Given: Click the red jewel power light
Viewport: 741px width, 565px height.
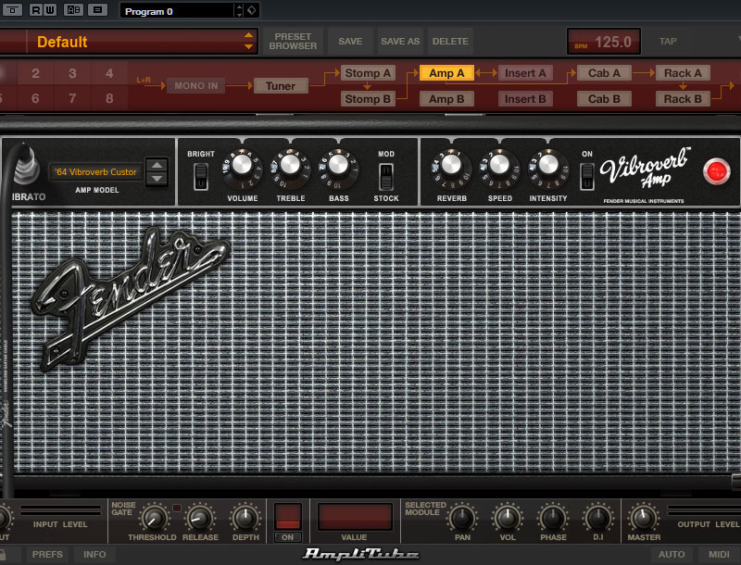Looking at the screenshot, I should [716, 171].
